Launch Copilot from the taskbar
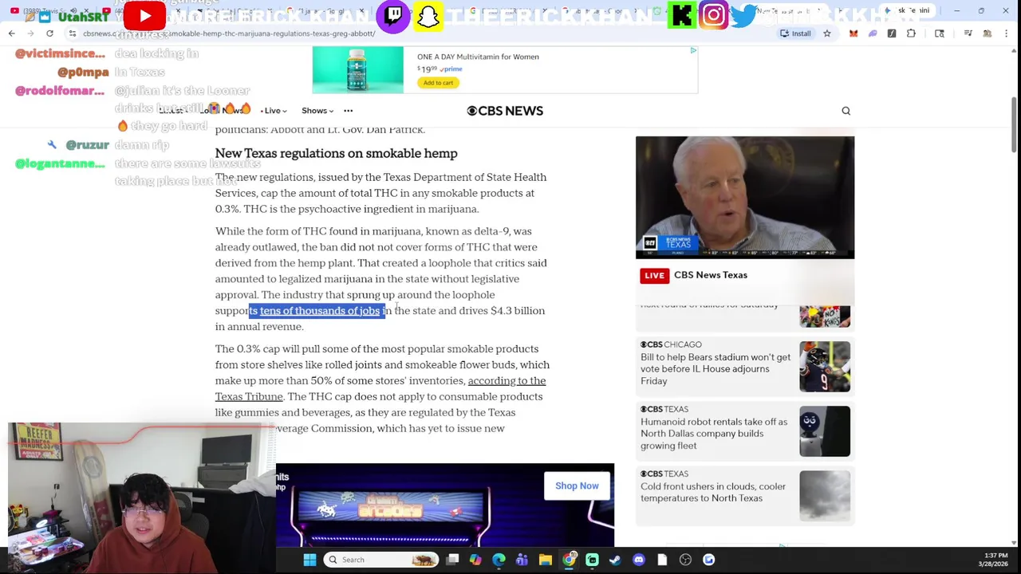 pyautogui.click(x=475, y=560)
